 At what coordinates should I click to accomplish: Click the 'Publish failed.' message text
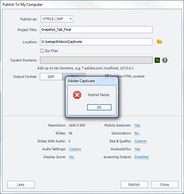tap(99, 95)
